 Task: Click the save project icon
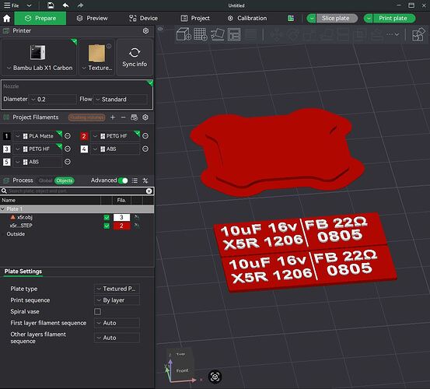pyautogui.click(x=51, y=5)
